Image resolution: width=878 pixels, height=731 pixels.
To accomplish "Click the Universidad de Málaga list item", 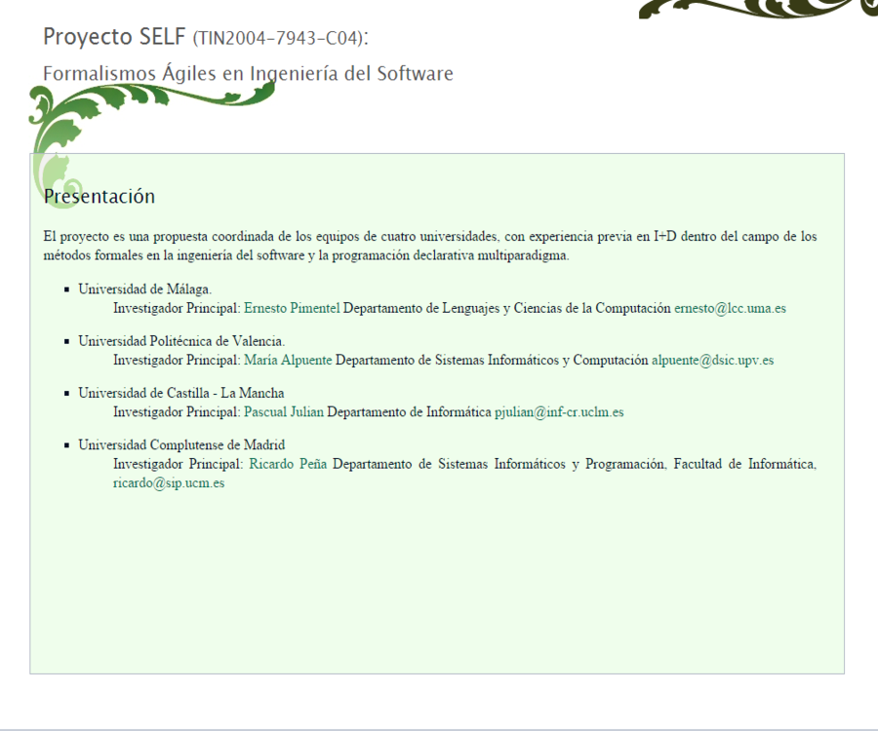I will (x=145, y=289).
